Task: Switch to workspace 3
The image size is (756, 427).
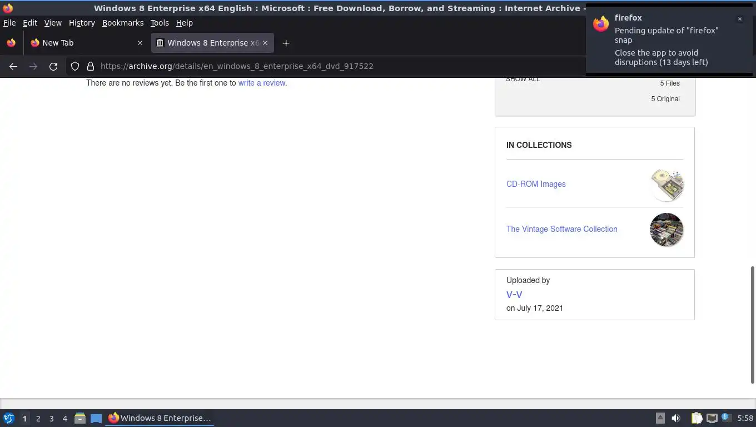Action: (51, 419)
